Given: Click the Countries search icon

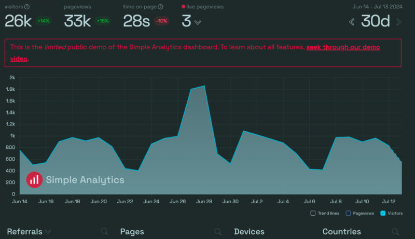Looking at the screenshot, I should [395, 232].
